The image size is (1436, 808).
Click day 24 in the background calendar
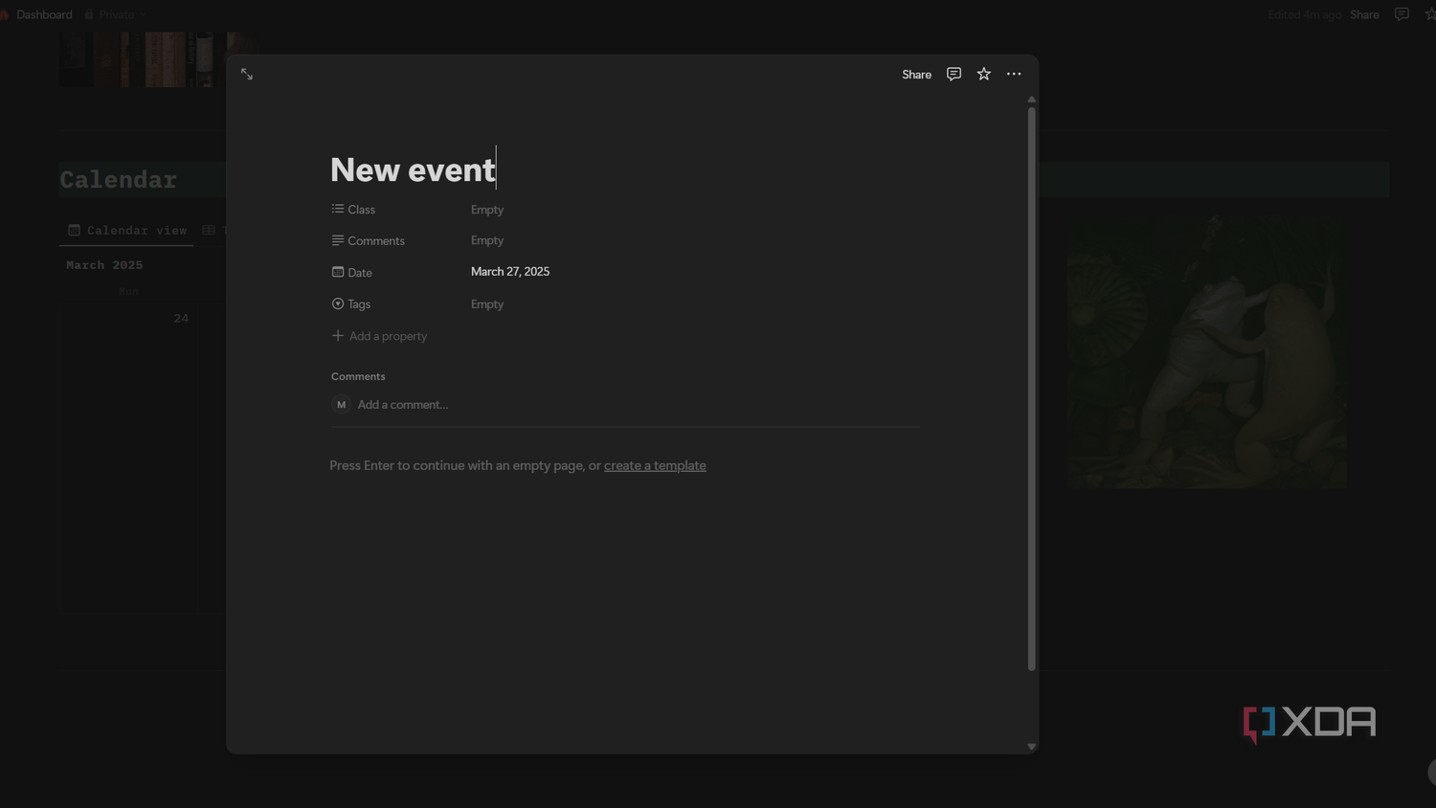click(181, 318)
